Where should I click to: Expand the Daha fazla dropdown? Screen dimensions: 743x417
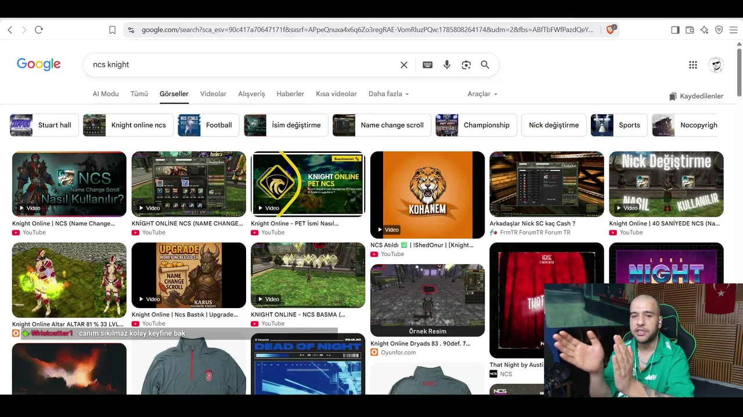click(x=389, y=94)
